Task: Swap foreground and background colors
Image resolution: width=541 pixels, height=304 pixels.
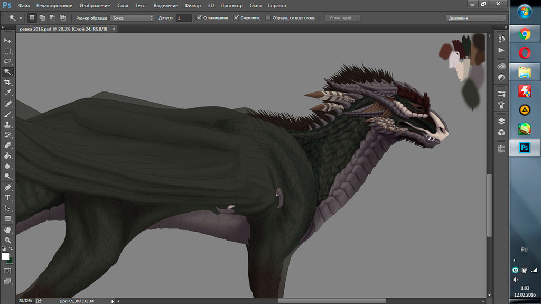Action: 11,248
